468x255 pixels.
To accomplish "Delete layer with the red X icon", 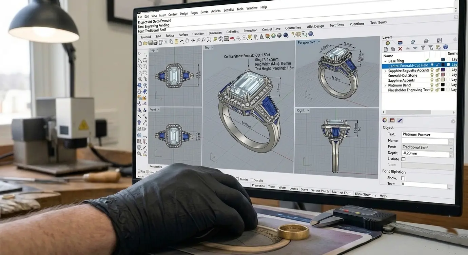I will [x=400, y=48].
